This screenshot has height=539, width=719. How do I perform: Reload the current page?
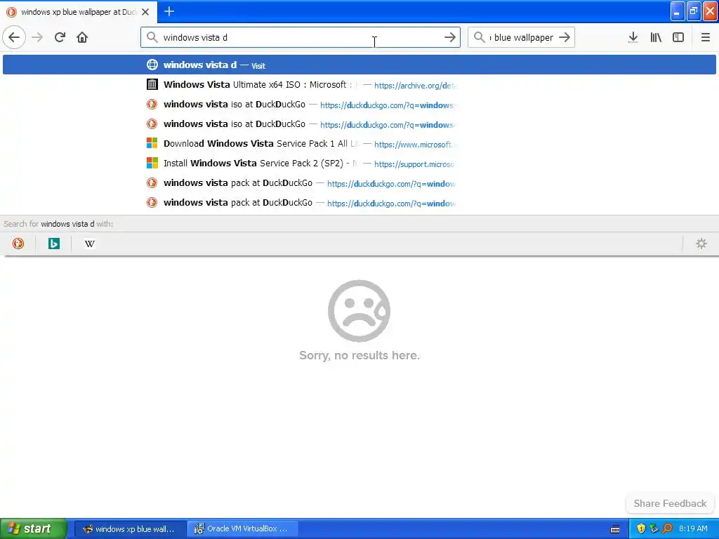(x=60, y=37)
